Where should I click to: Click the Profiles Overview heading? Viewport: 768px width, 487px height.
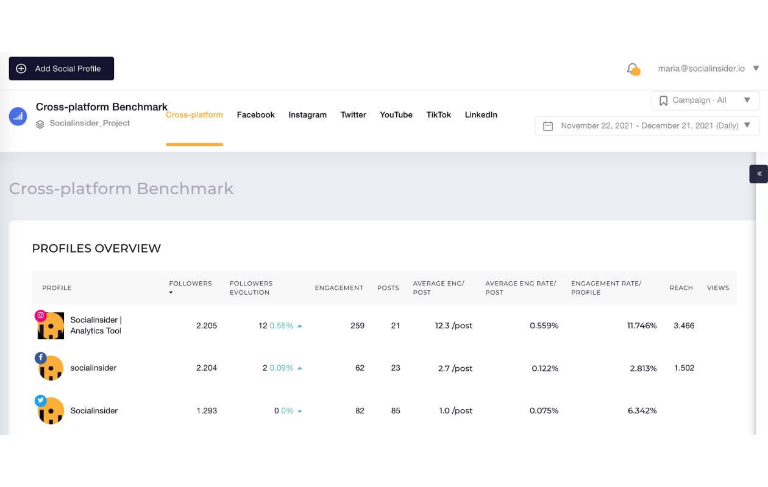point(96,248)
